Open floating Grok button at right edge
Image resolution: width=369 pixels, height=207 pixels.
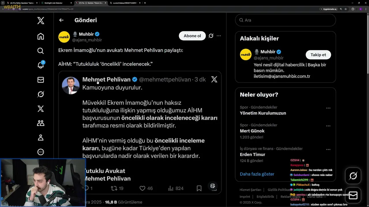point(353,176)
